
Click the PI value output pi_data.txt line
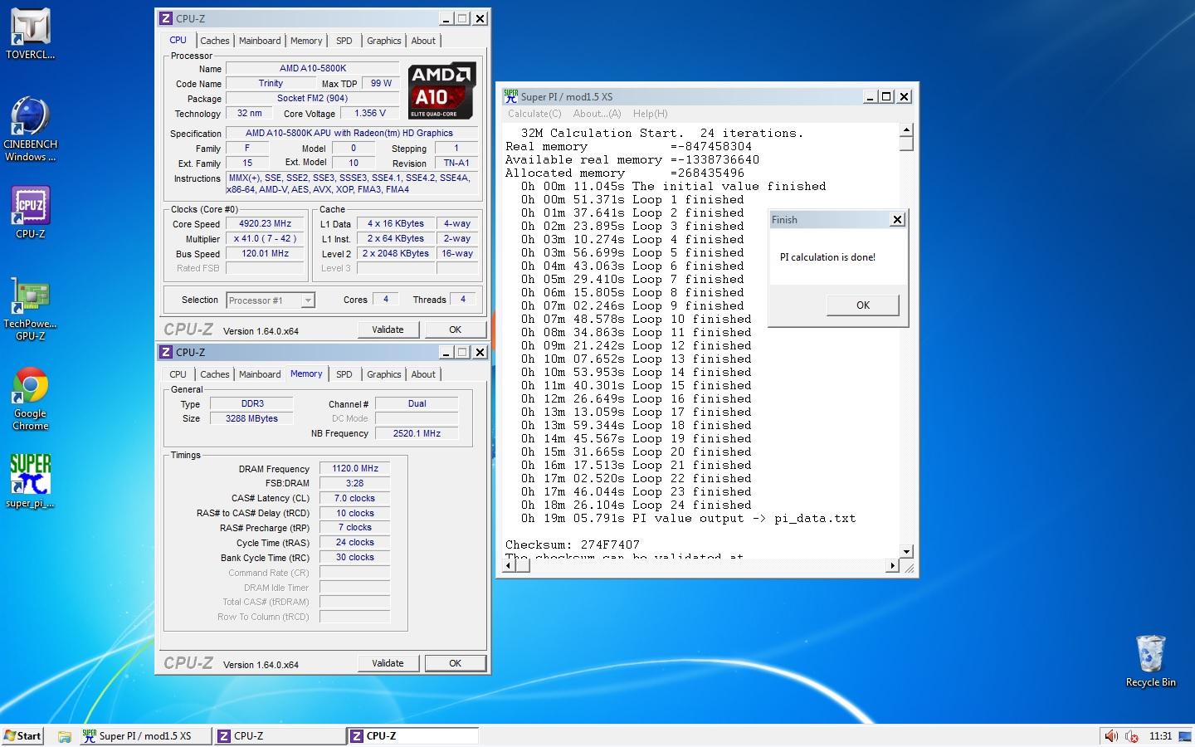pos(688,518)
